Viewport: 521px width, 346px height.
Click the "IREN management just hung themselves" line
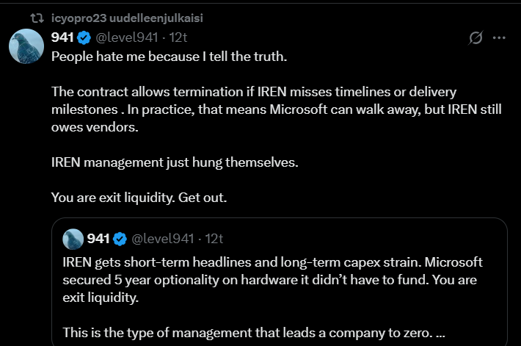175,162
